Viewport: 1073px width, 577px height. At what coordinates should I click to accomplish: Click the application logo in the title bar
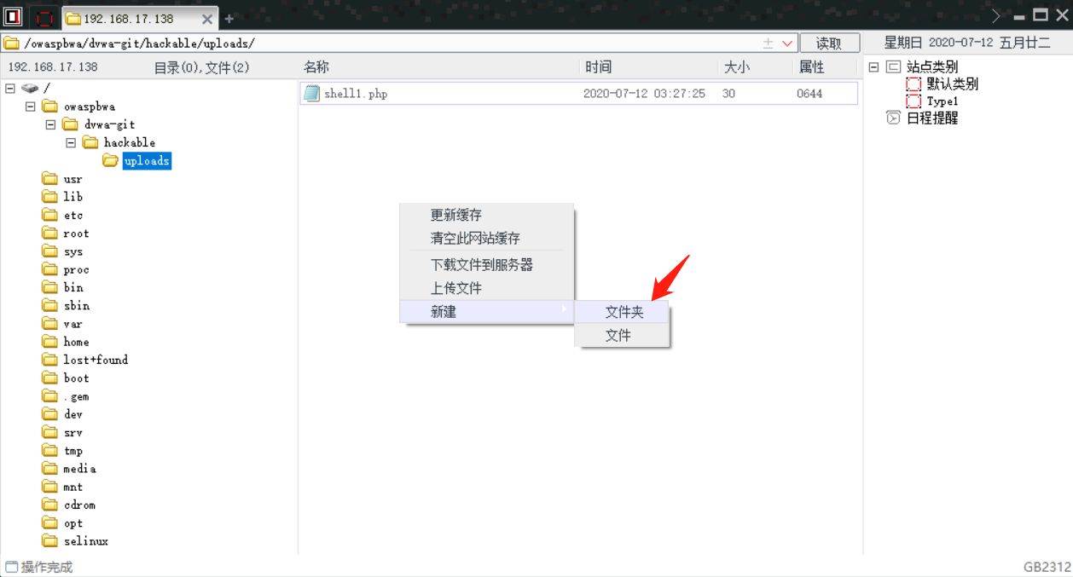tap(11, 15)
